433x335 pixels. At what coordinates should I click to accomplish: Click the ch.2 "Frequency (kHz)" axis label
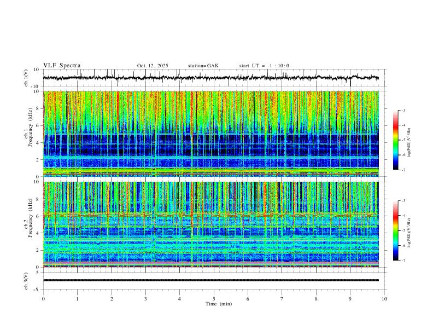coord(31,218)
